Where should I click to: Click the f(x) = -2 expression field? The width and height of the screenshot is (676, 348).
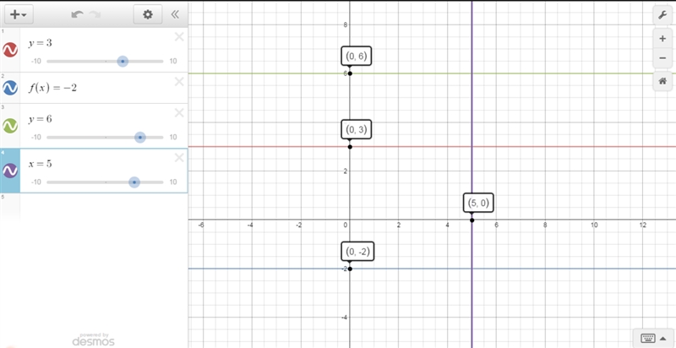(x=52, y=88)
